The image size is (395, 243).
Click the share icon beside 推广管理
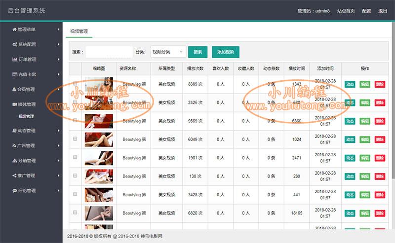point(14,175)
